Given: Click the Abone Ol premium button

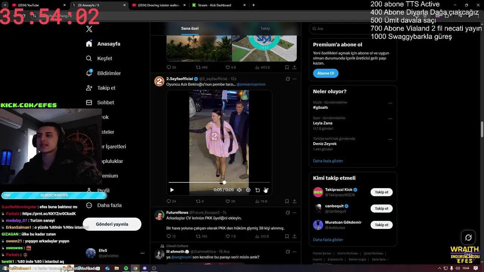Looking at the screenshot, I should (326, 73).
